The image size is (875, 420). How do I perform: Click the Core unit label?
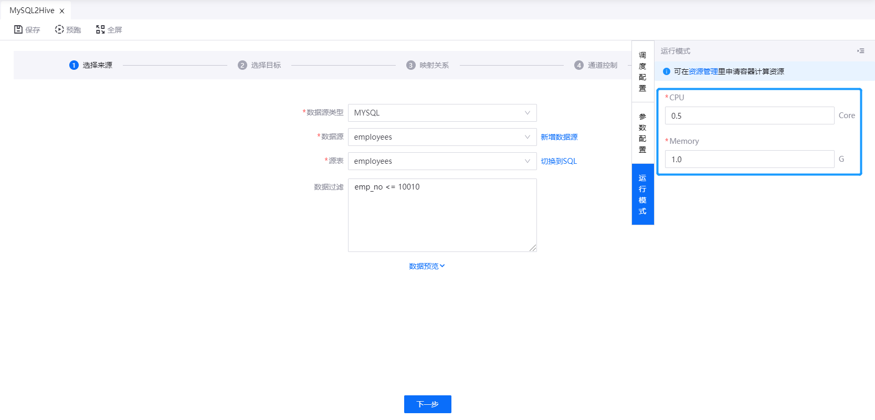coord(847,115)
